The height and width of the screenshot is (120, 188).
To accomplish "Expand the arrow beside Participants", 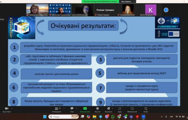I will pyautogui.click(x=64, y=108).
